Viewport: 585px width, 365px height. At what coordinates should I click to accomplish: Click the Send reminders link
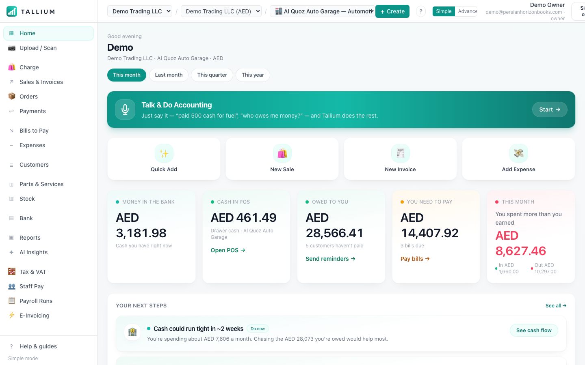(330, 259)
